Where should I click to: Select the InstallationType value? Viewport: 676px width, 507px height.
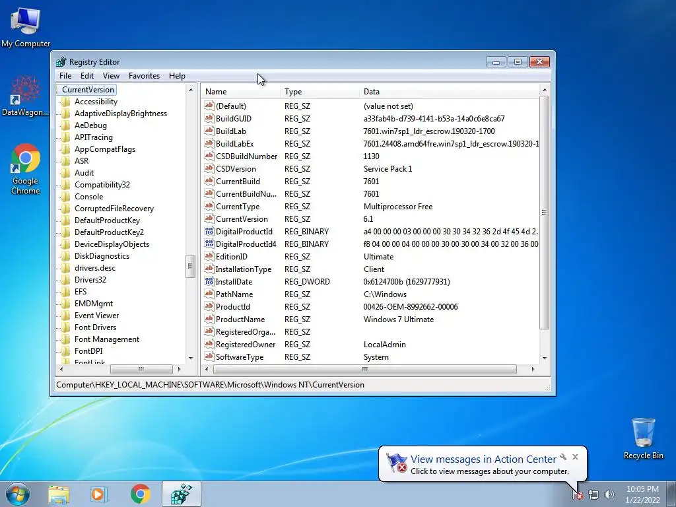pyautogui.click(x=244, y=269)
